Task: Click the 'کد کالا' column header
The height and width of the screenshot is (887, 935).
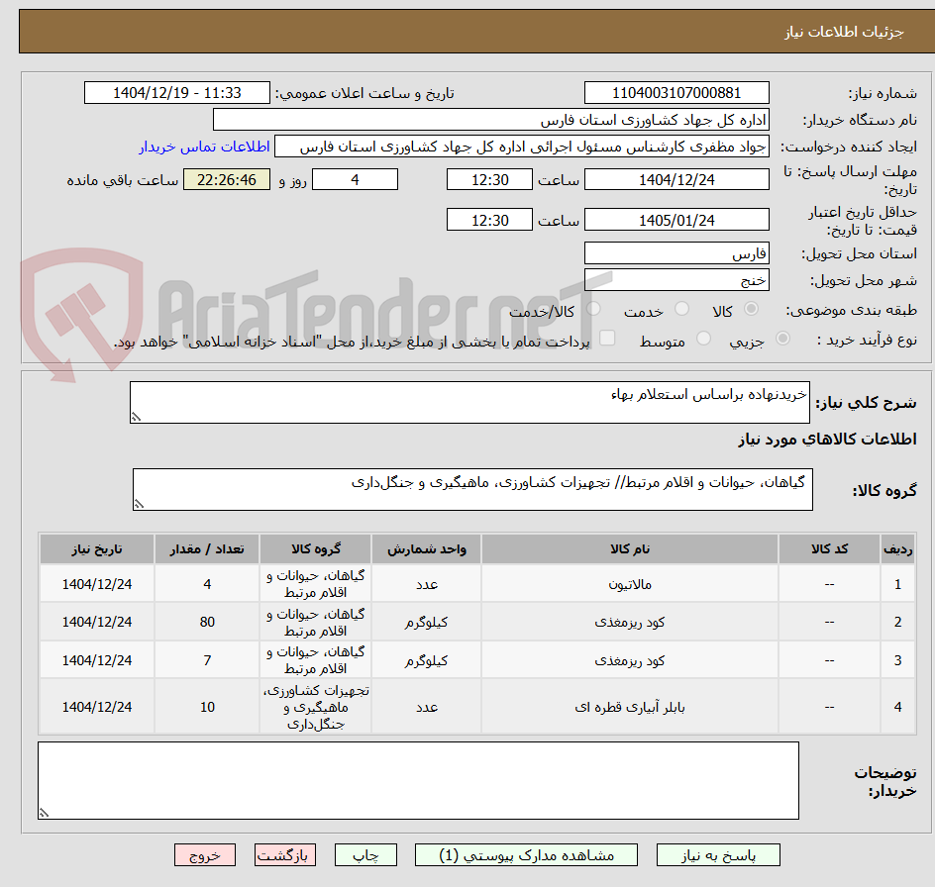Action: pos(829,549)
